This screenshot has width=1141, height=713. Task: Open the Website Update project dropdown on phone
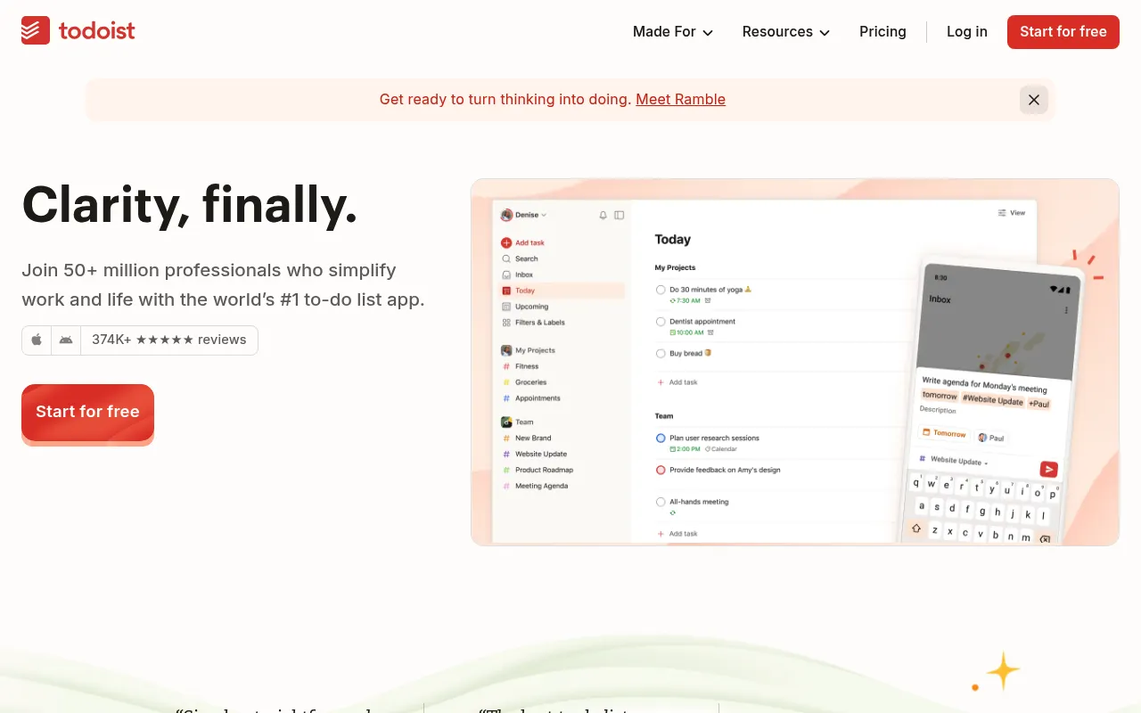click(x=956, y=461)
